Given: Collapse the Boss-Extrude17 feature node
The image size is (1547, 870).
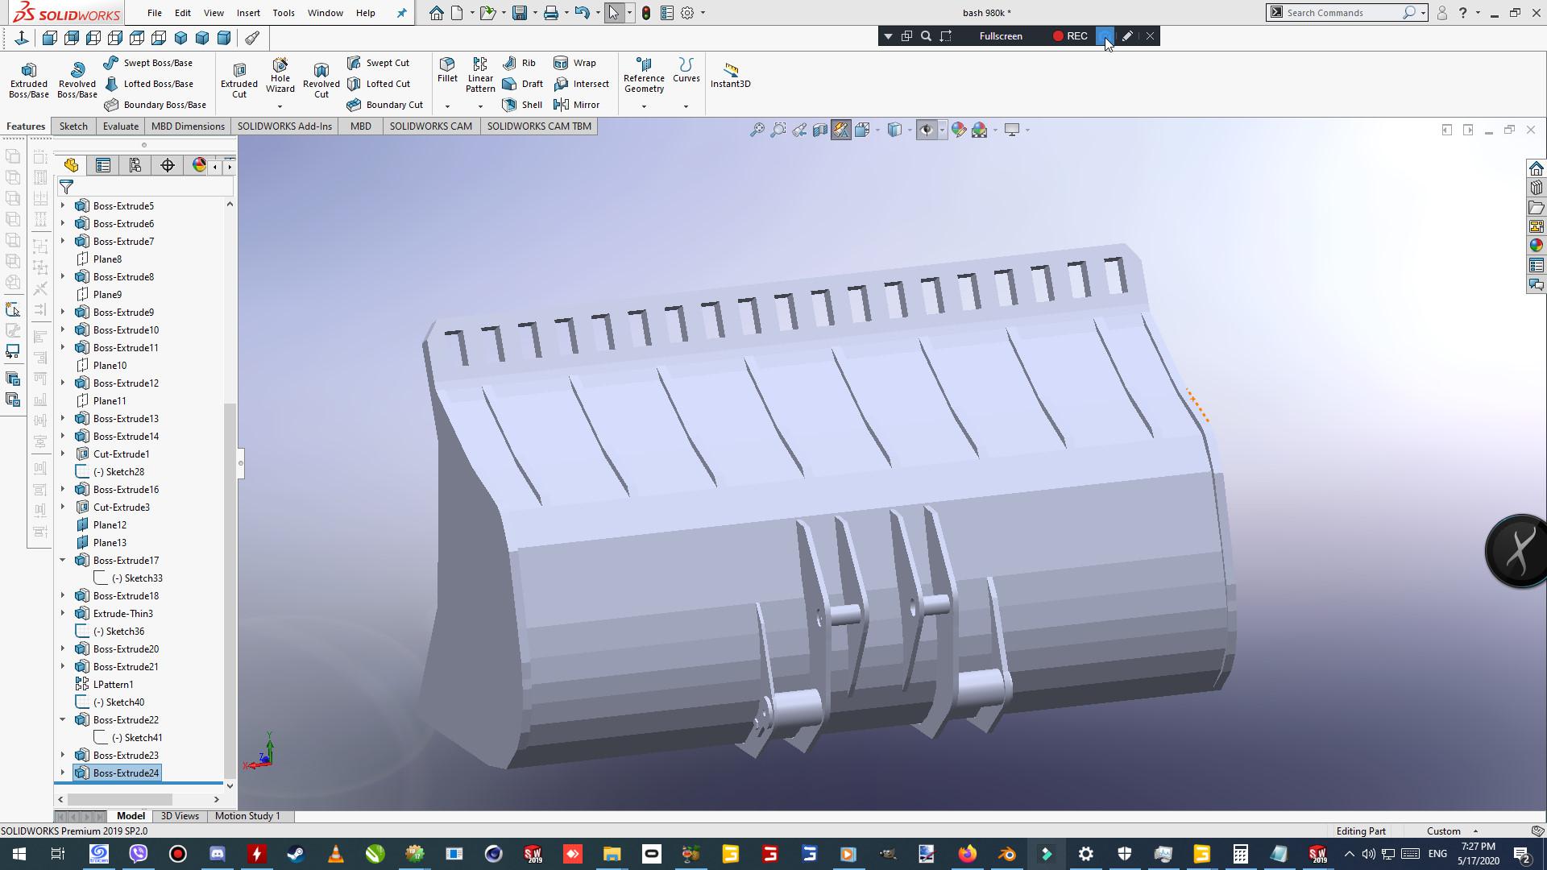Looking at the screenshot, I should [x=63, y=560].
